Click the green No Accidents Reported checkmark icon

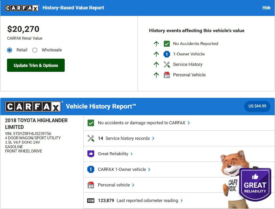(x=167, y=44)
